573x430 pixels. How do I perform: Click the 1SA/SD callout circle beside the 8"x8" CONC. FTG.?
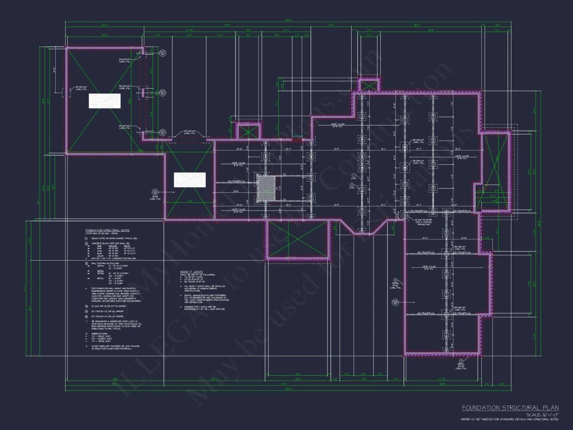[x=155, y=192]
